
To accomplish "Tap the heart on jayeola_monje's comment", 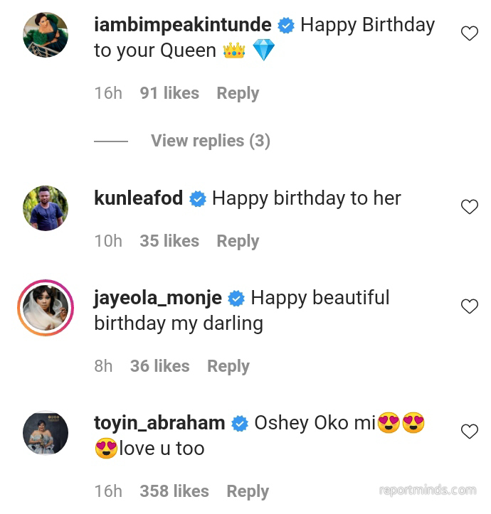I will (x=470, y=306).
